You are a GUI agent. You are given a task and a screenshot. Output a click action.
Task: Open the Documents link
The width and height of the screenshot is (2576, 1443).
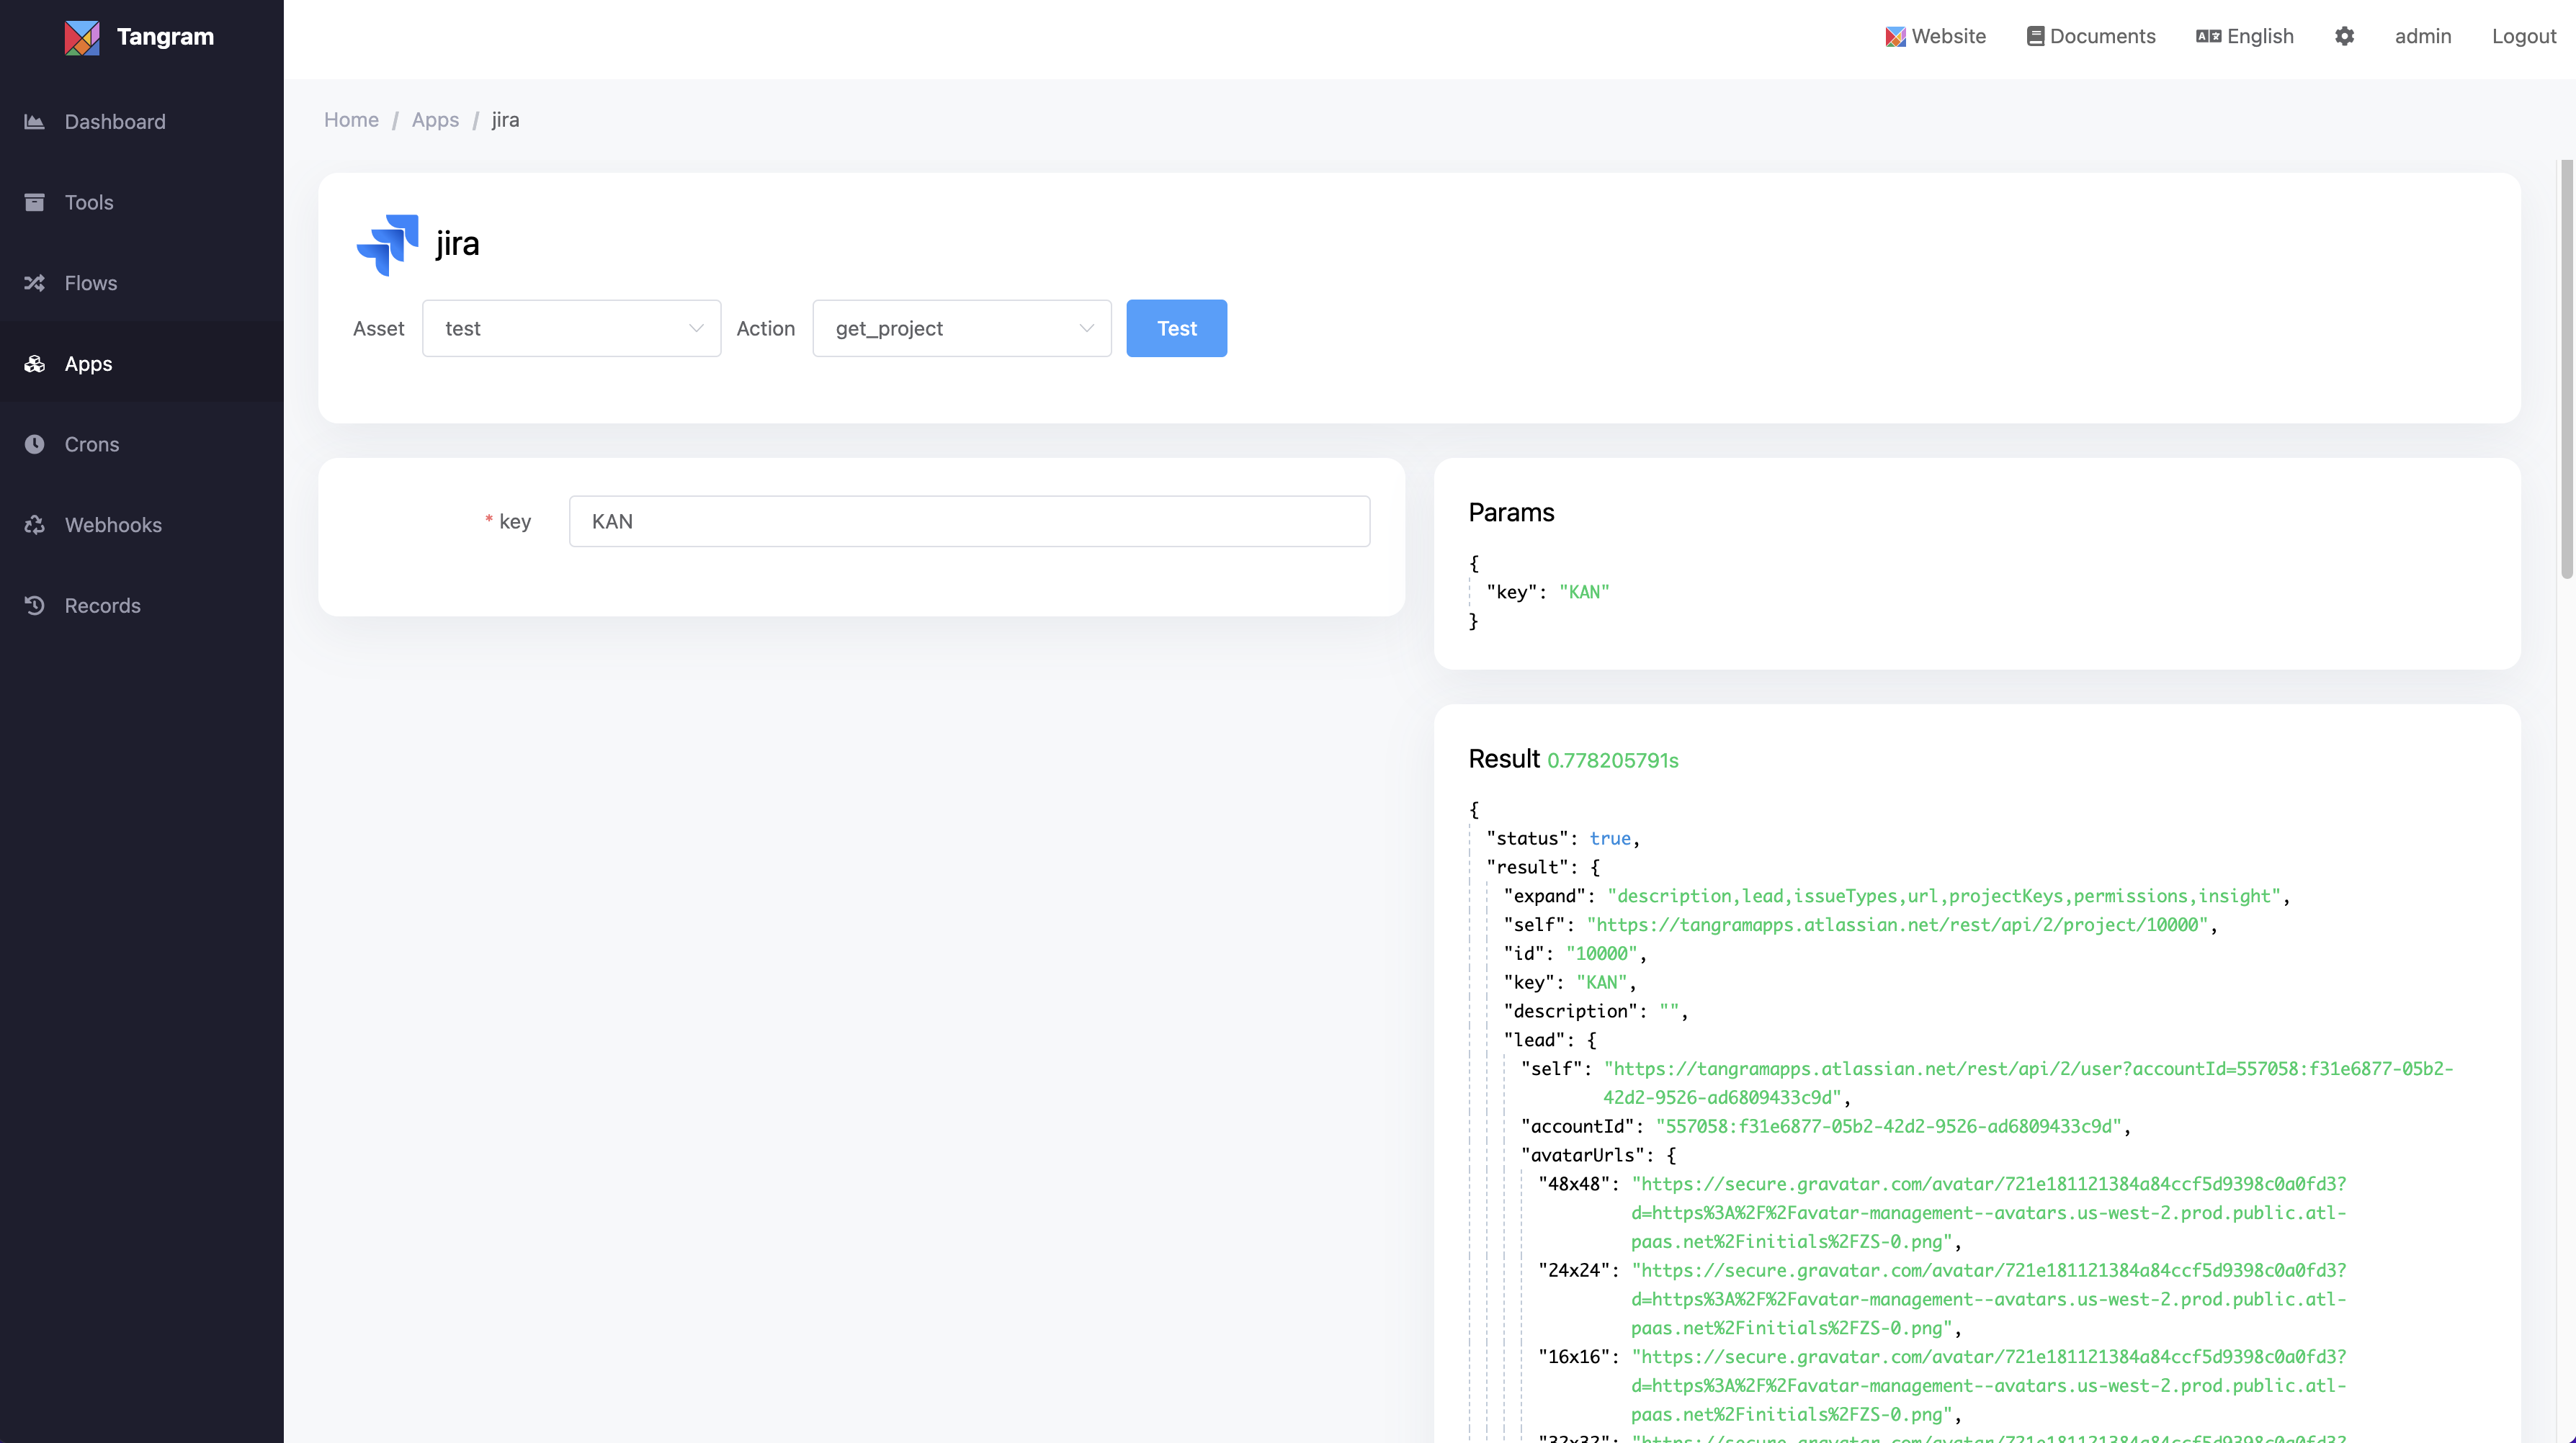[x=2091, y=36]
